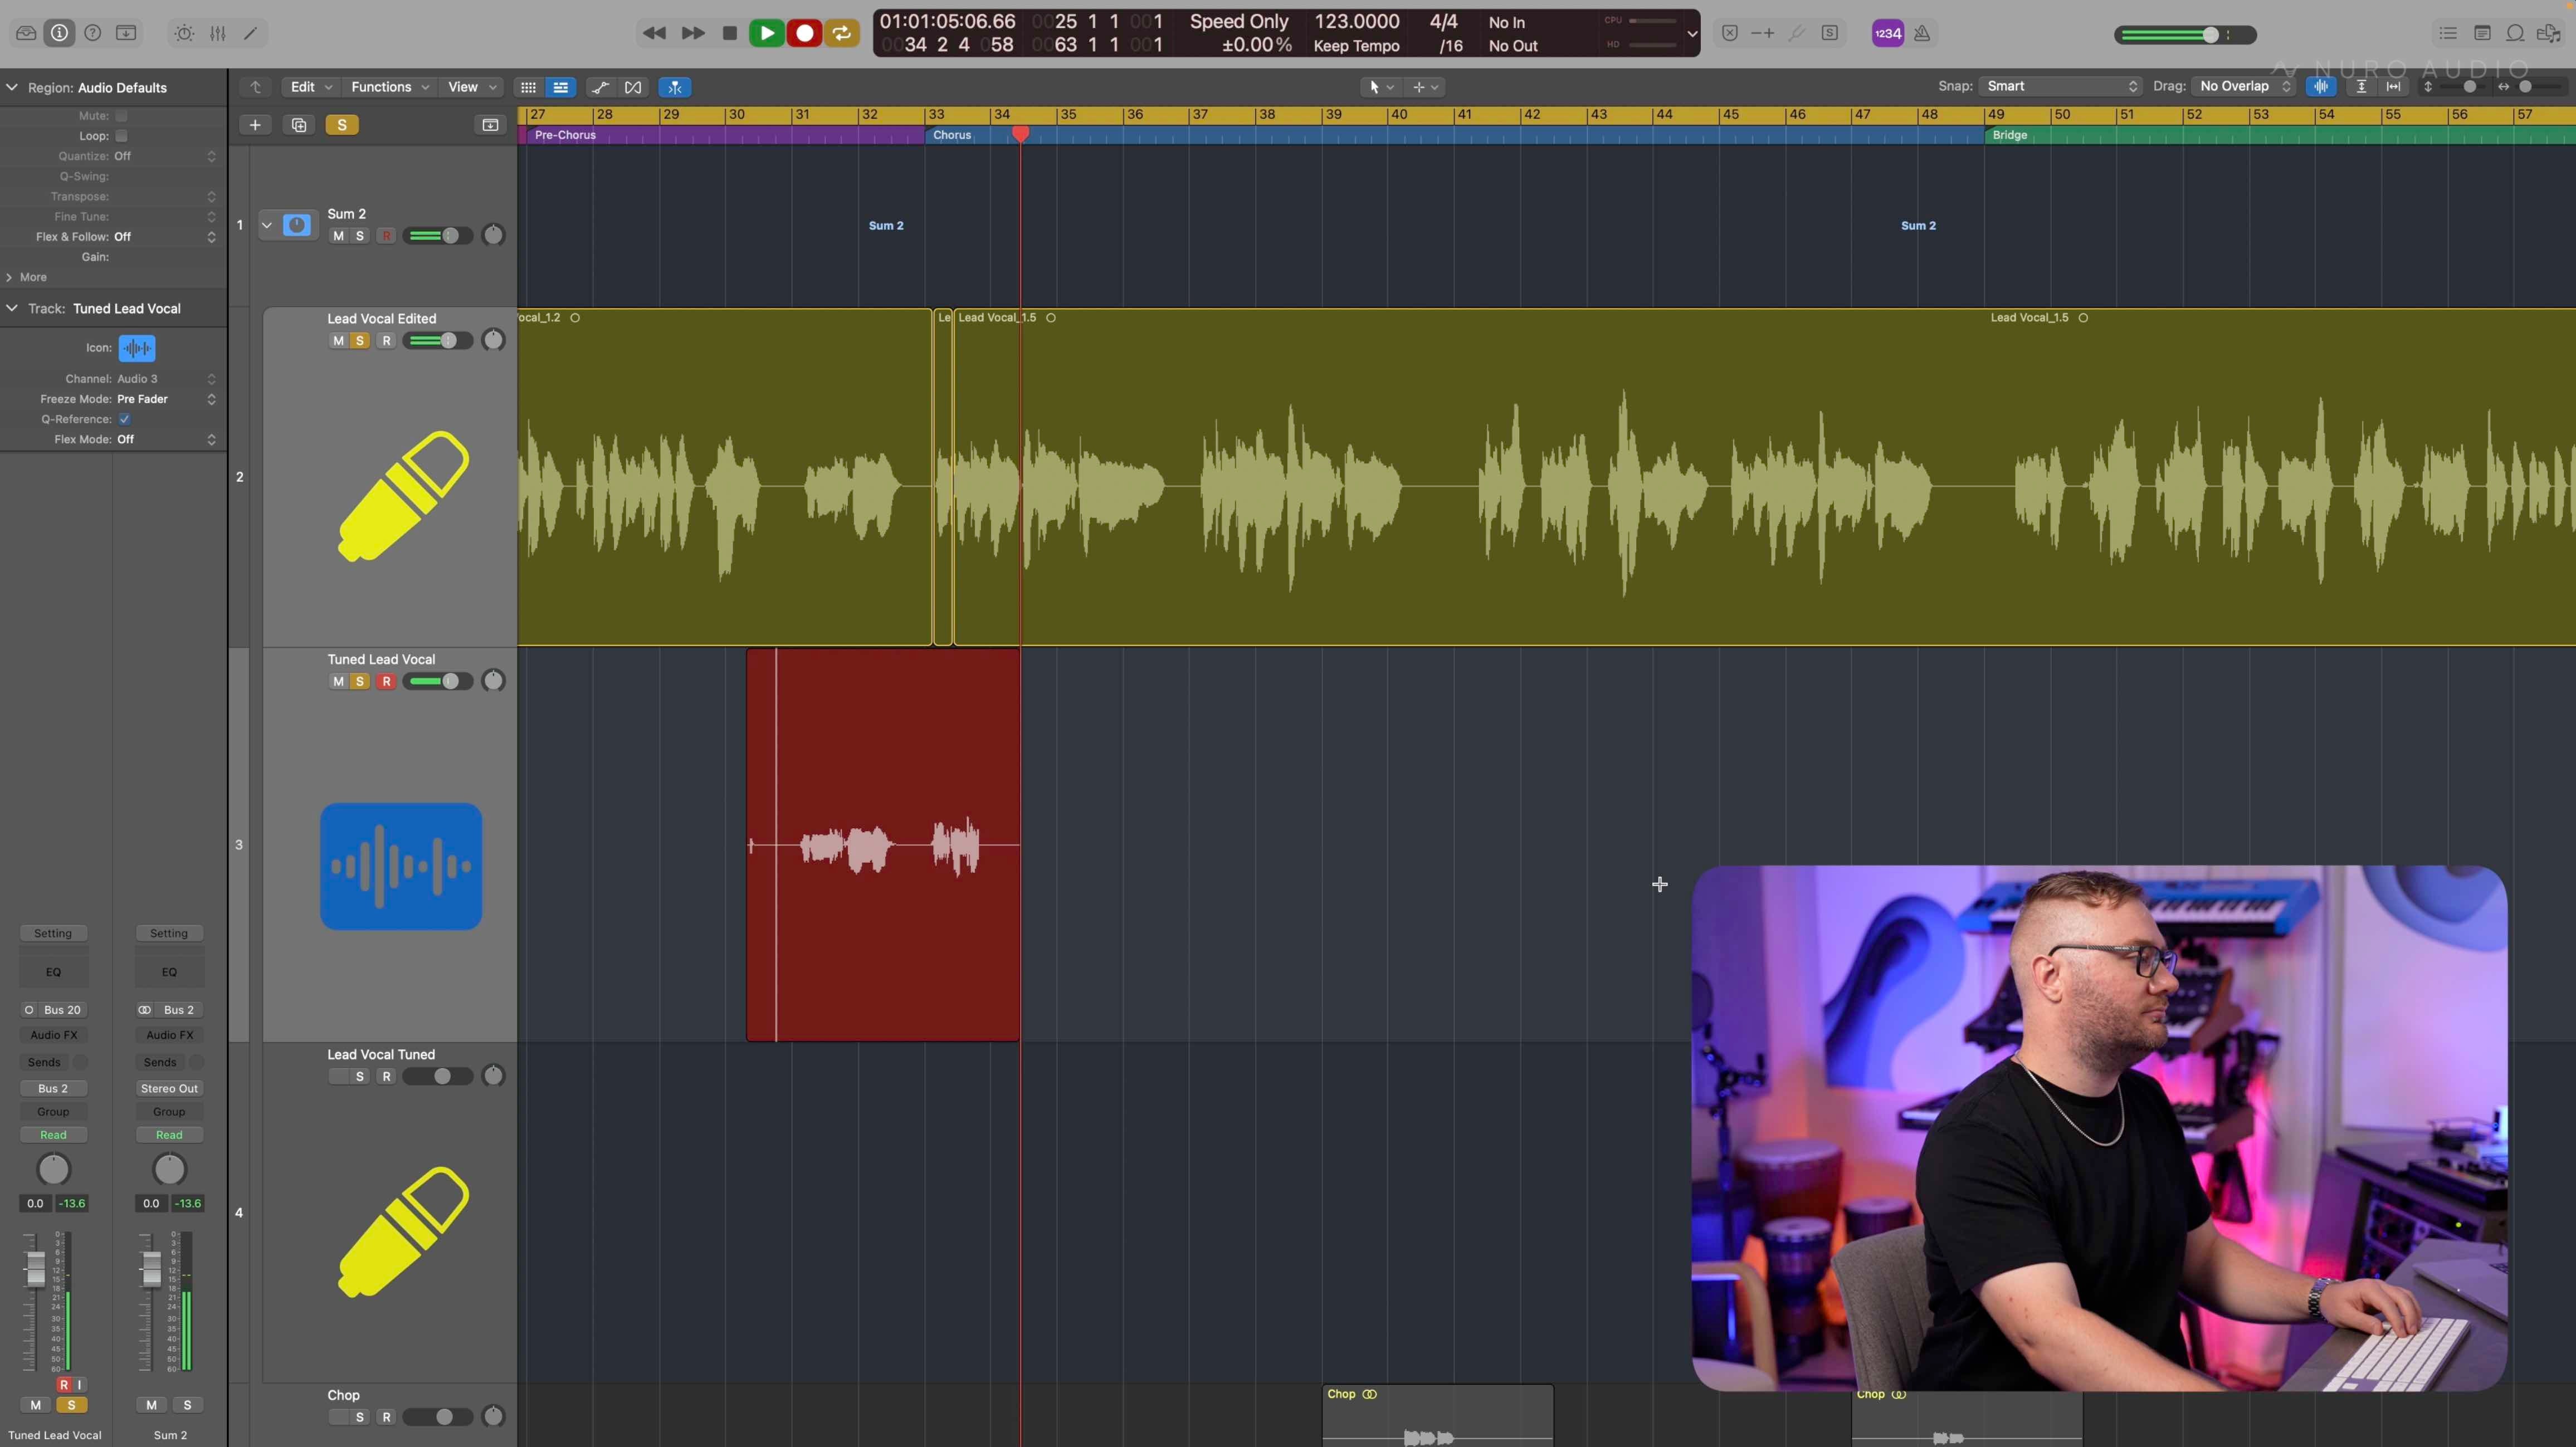Click the add track plus button

coord(255,125)
